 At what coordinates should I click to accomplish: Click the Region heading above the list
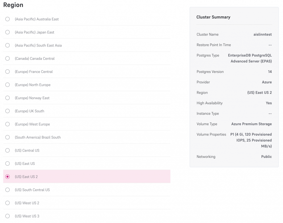pos(13,5)
